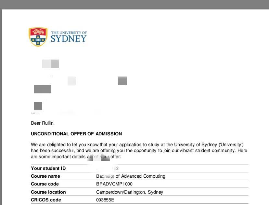The width and height of the screenshot is (269, 205).
Task: Click the 'Course name' row label
Action: point(45,176)
